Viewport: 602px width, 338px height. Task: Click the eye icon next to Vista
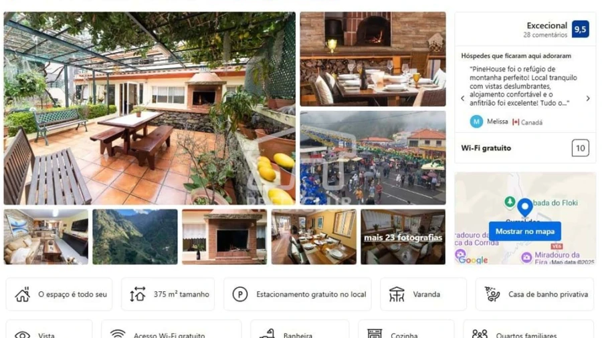22,334
